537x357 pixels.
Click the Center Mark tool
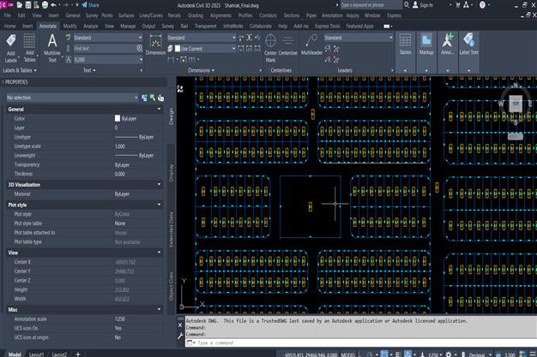tap(270, 42)
